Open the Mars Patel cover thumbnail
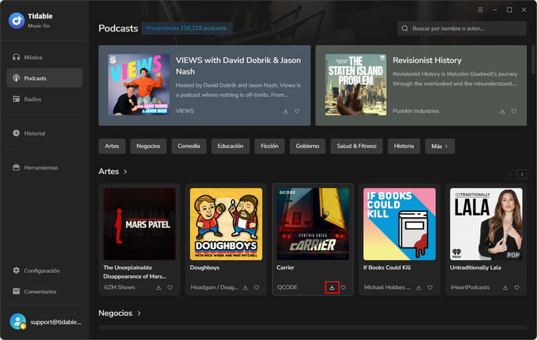This screenshot has width=537, height=340. click(140, 224)
